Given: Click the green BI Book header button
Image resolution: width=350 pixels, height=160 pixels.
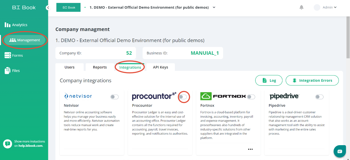Looking at the screenshot, I should click(68, 8).
